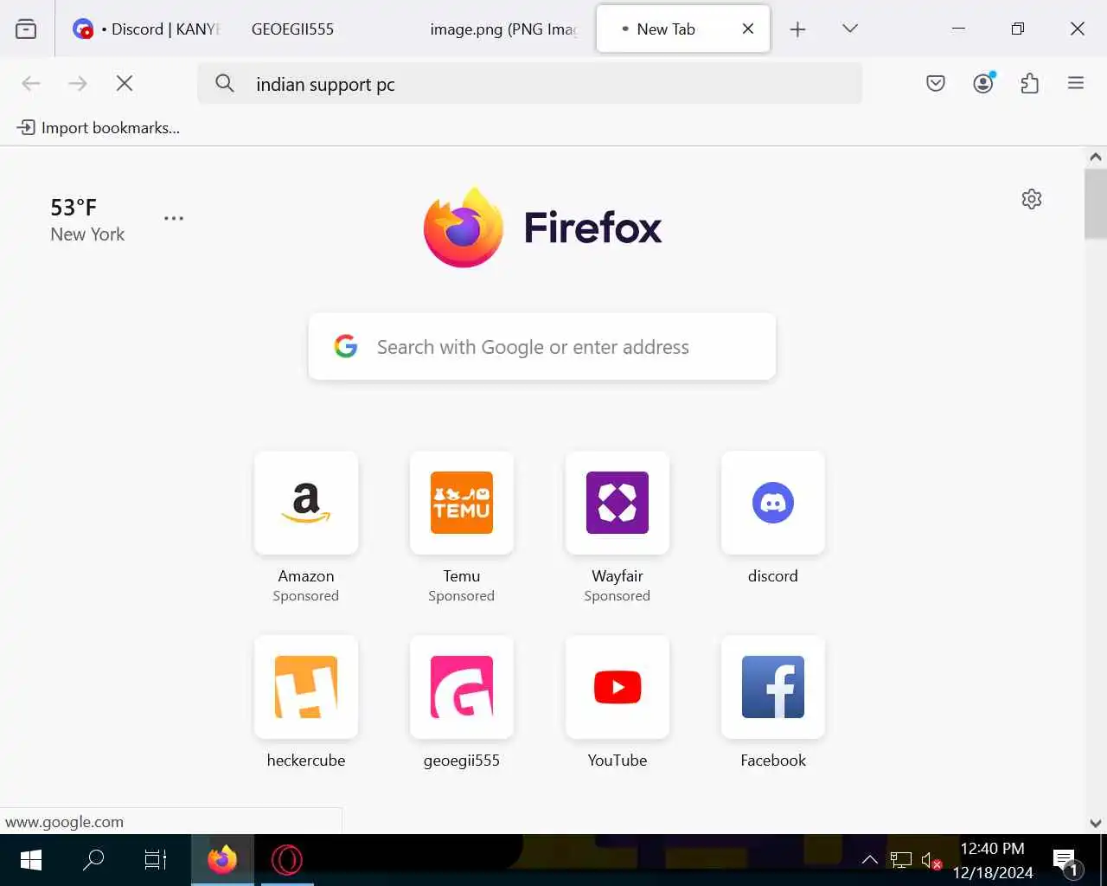
Task: Open a new tab with plus button
Action: click(798, 29)
